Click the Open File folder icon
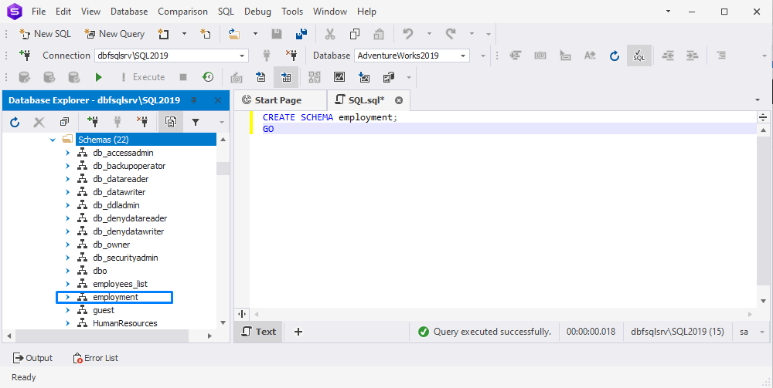The width and height of the screenshot is (773, 388). pos(233,34)
